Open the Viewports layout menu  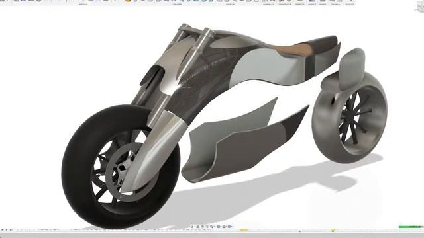[229, 227]
